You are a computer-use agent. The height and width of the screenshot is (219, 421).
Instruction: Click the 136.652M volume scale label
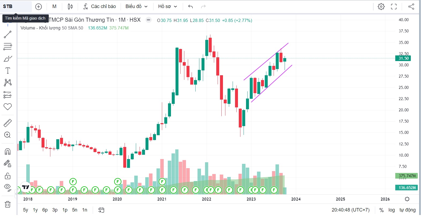pyautogui.click(x=407, y=187)
